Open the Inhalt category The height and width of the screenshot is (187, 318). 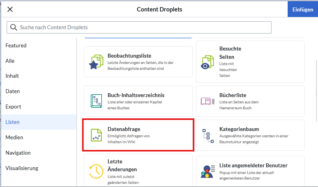pos(12,76)
